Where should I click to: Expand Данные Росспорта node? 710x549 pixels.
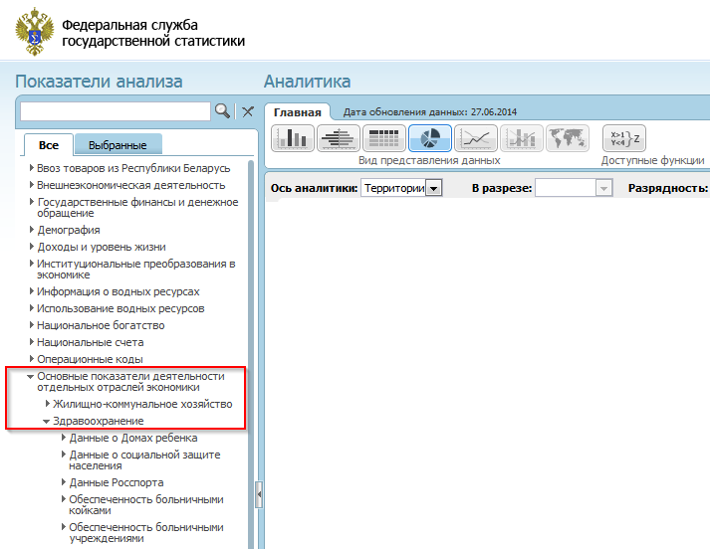64,482
